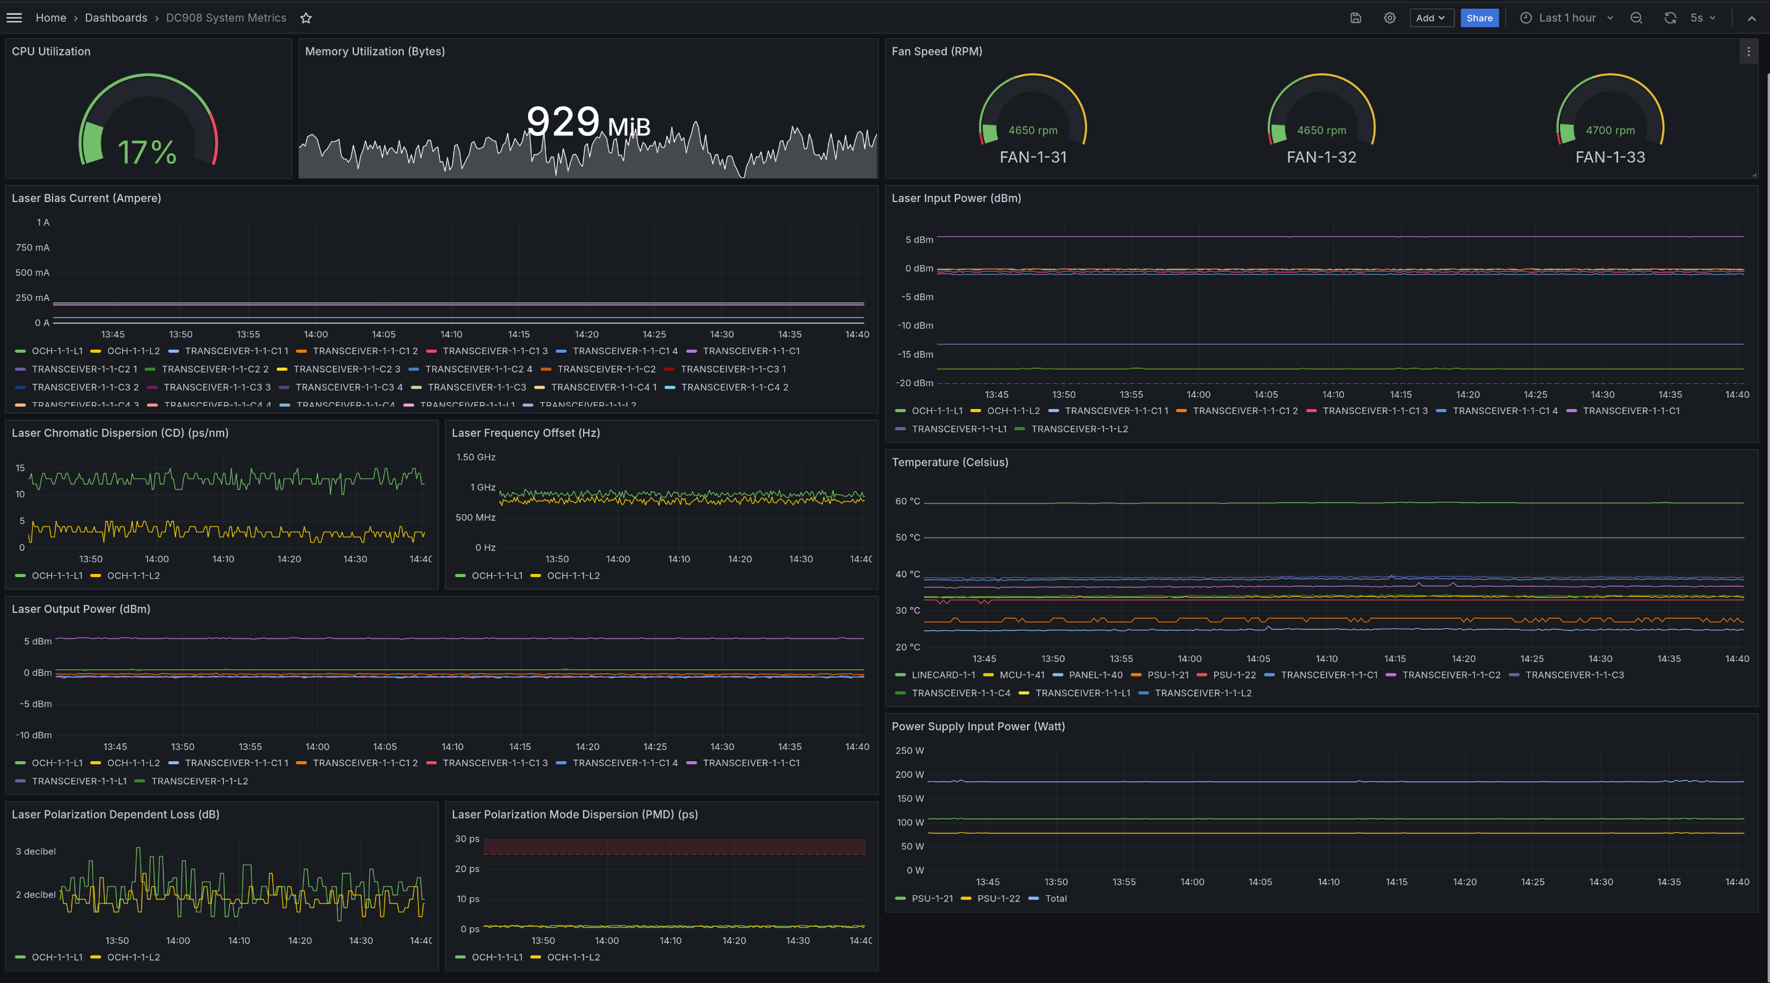
Task: Click the zoom out time range icon
Action: (1636, 18)
